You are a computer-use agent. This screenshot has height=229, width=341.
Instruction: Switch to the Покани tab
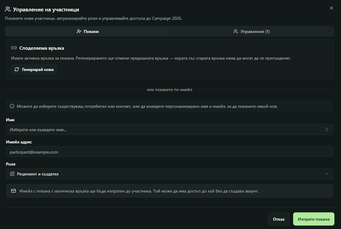coord(88,31)
